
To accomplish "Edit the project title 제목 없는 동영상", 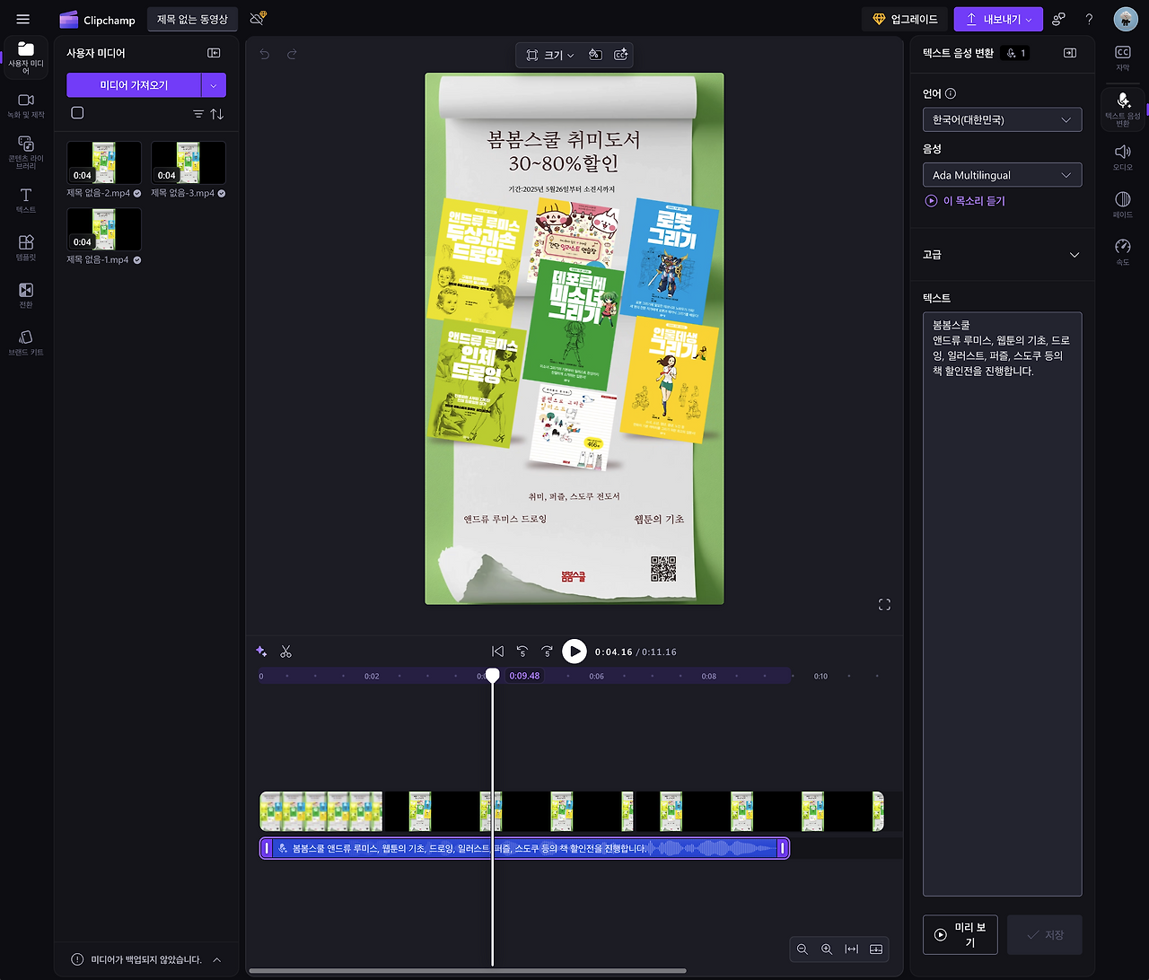I will pos(192,19).
